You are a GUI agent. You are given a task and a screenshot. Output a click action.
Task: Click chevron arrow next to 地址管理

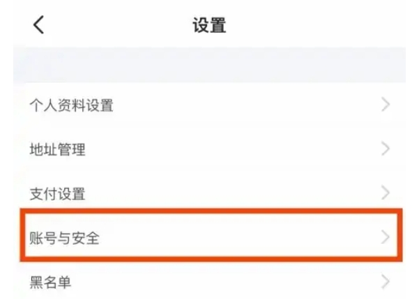tap(385, 149)
